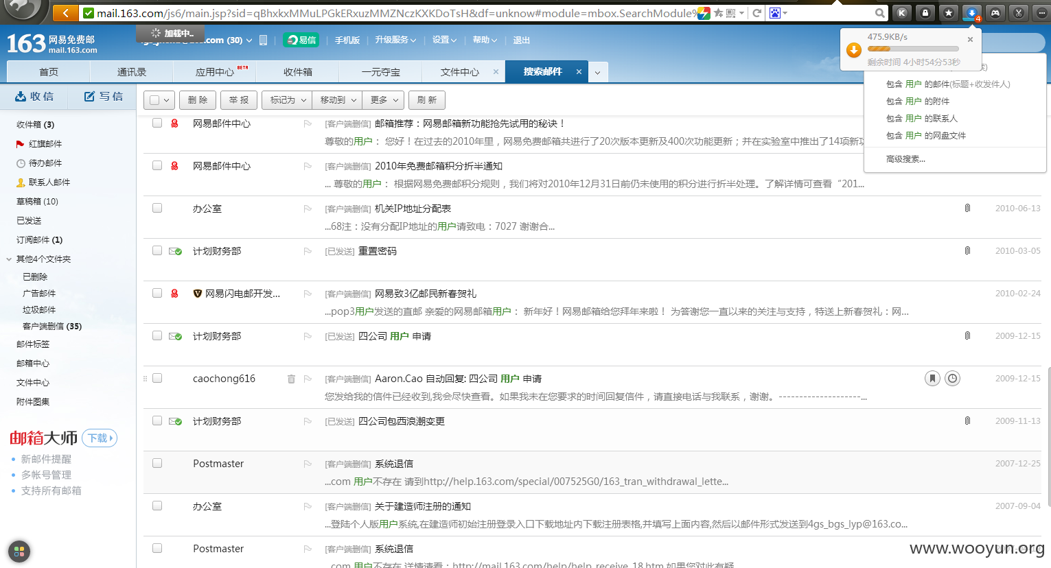1051x568 pixels.
Task: Open the 移动到 dropdown
Action: click(337, 100)
